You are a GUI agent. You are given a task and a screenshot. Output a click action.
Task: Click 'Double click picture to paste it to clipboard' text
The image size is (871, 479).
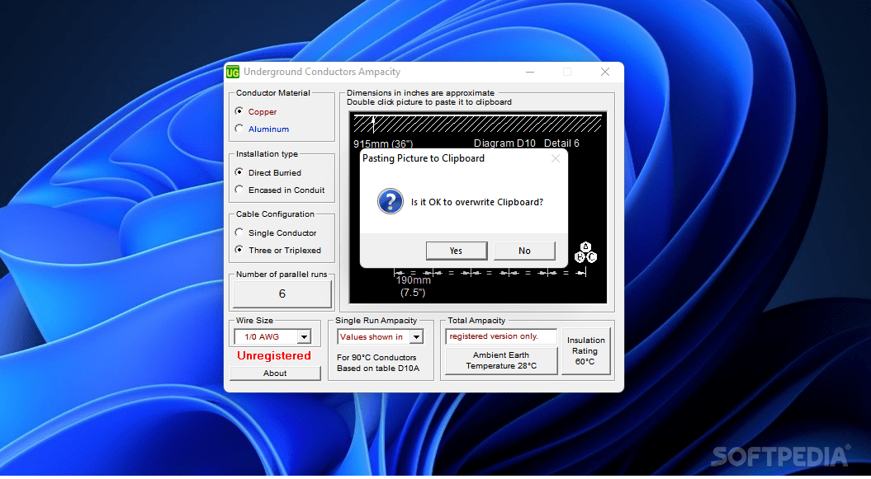pos(428,102)
